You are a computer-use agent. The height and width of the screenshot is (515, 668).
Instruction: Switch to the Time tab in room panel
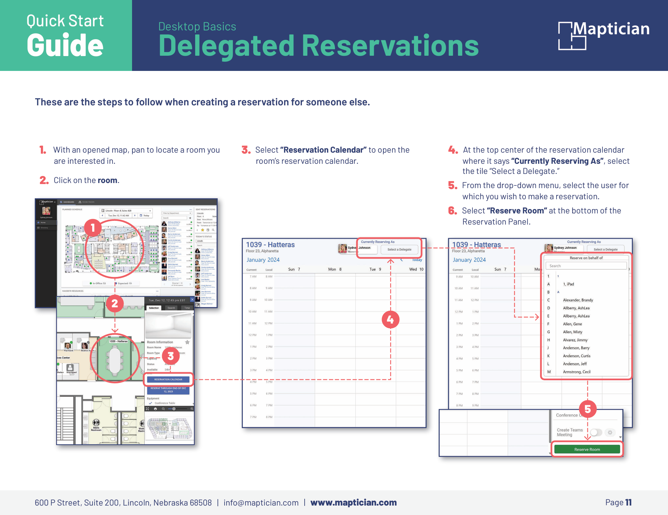pos(187,308)
